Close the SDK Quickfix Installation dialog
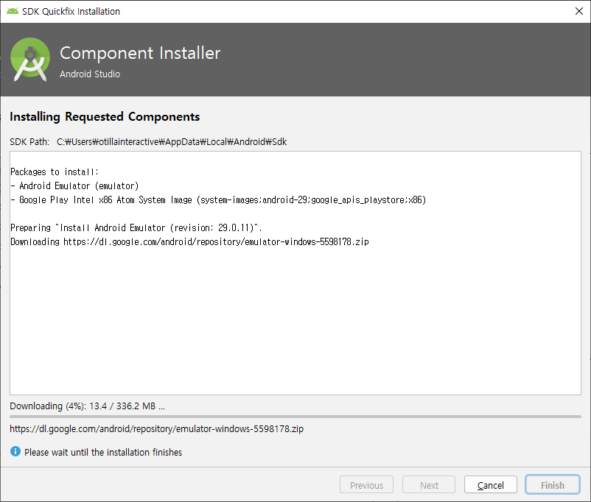This screenshot has height=502, width=591. coord(579,11)
